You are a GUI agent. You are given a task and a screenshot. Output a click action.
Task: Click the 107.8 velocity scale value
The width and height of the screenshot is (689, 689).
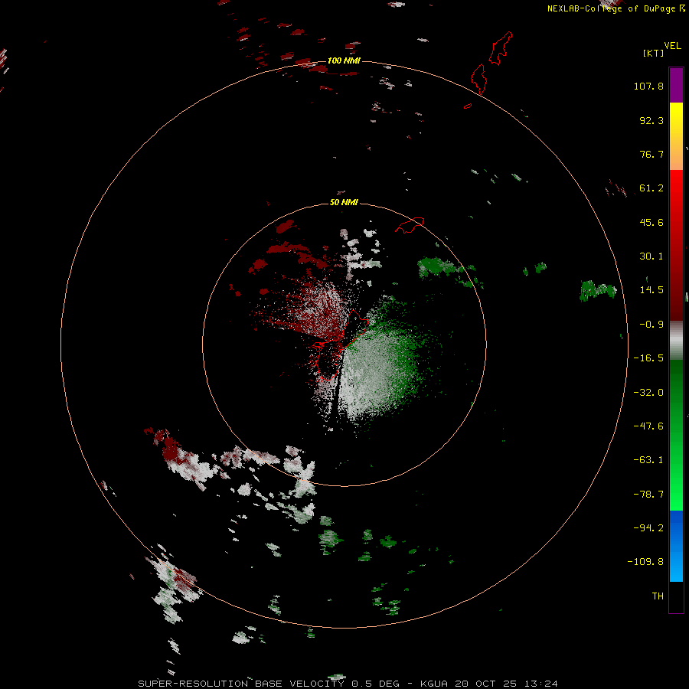[x=648, y=86]
